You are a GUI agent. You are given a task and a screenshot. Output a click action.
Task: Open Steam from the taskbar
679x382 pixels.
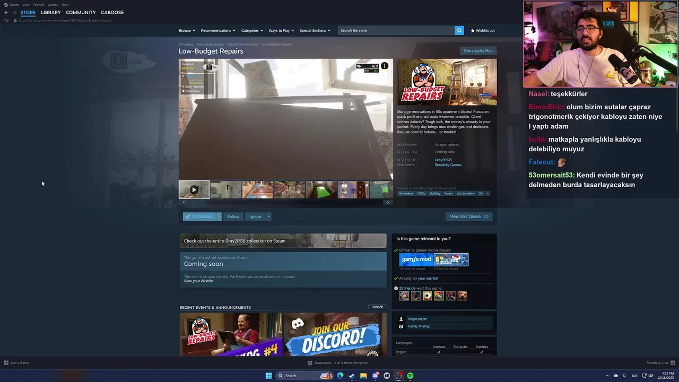pos(352,376)
